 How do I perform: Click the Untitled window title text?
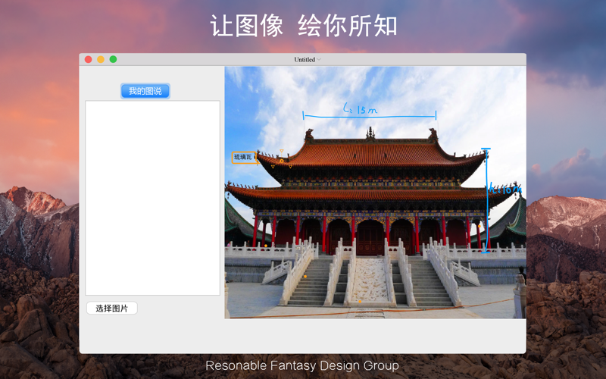pyautogui.click(x=305, y=60)
